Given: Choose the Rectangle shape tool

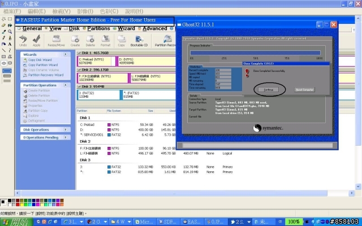Looking at the screenshot, I should click(x=4, y=56).
